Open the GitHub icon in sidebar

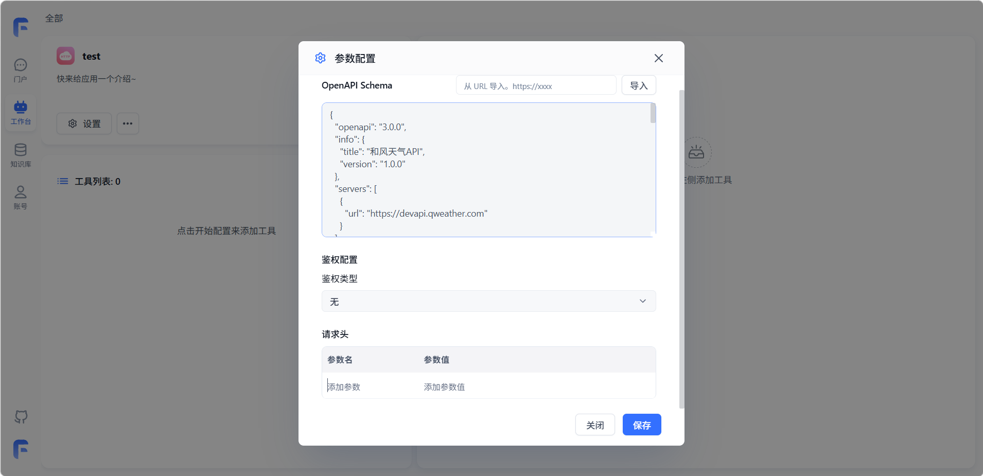pos(21,416)
